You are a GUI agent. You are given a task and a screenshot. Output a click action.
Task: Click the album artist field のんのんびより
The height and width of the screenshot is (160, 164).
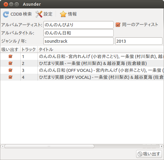(79, 25)
